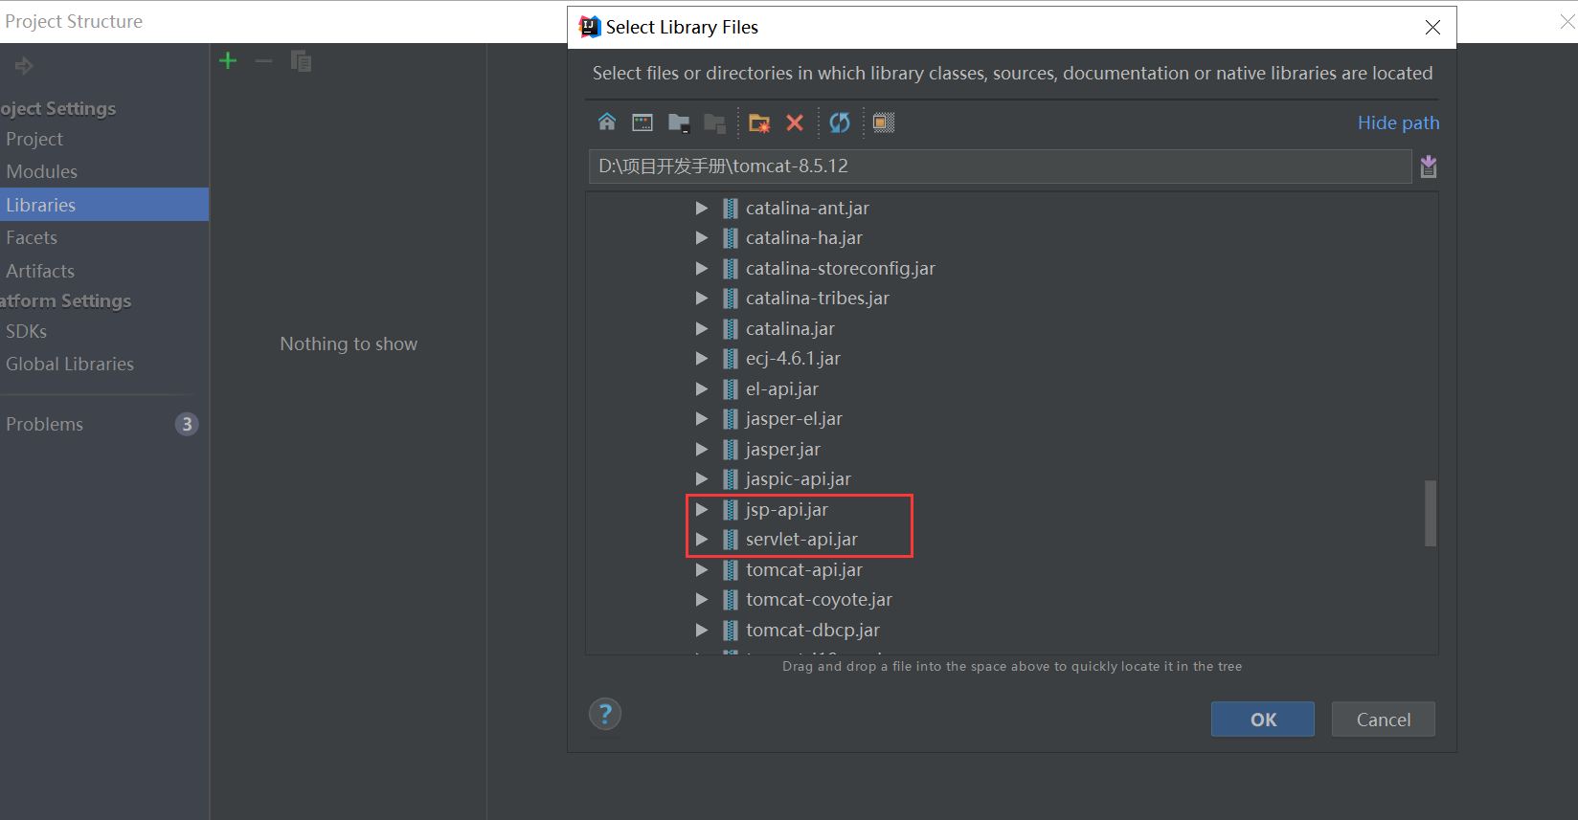Select catalina-storeconfig.jar file name
1578x820 pixels.
841,269
